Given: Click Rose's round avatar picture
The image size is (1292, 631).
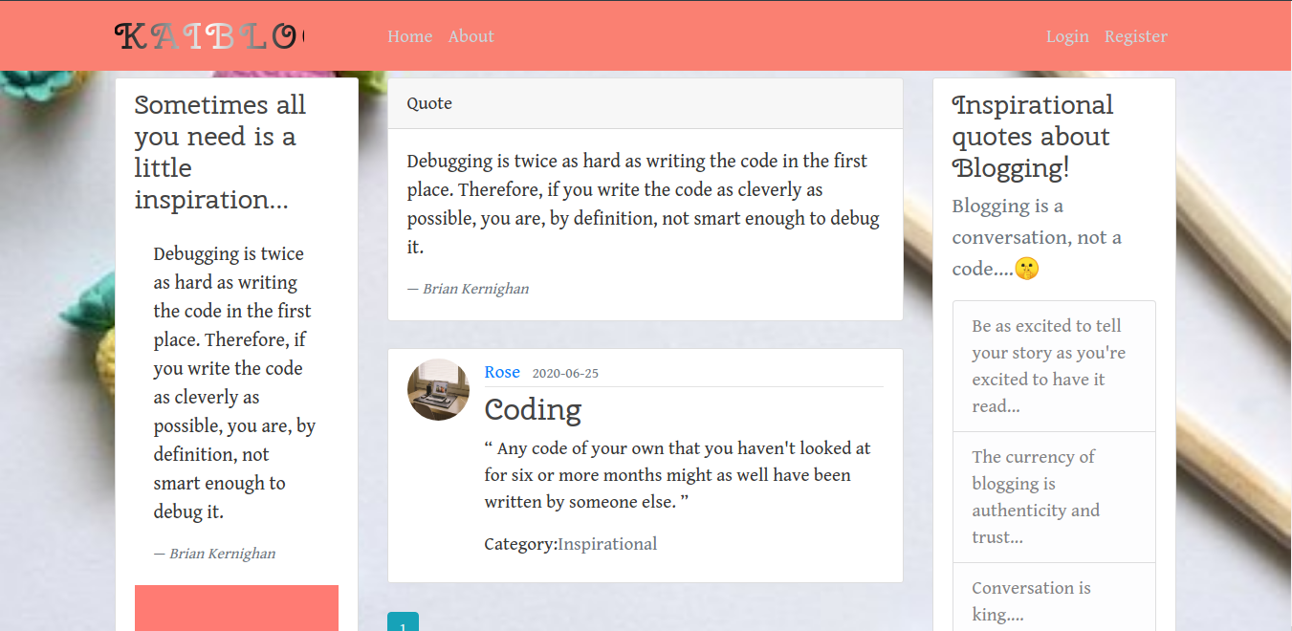Looking at the screenshot, I should [x=438, y=389].
